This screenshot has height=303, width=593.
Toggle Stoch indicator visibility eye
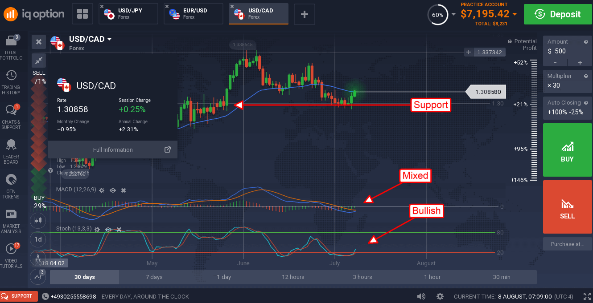pyautogui.click(x=108, y=229)
